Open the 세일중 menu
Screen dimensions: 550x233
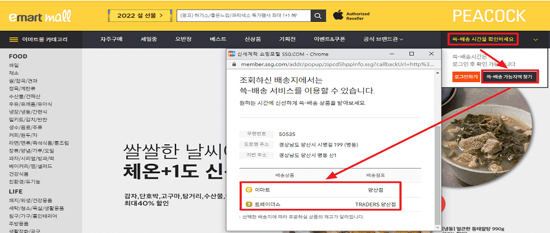[149, 40]
